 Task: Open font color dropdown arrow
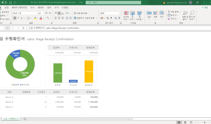tap(43, 18)
